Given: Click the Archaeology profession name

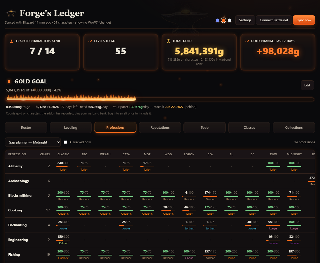Looking at the screenshot, I should pyautogui.click(x=18, y=181).
